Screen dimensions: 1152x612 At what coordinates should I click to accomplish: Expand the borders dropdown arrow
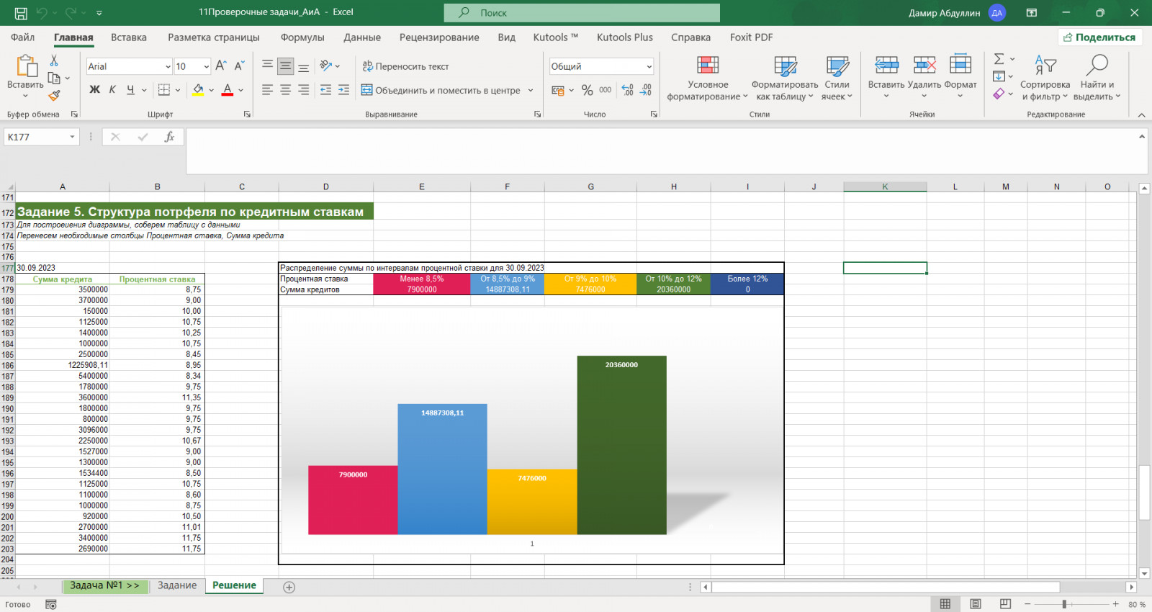[x=177, y=91]
